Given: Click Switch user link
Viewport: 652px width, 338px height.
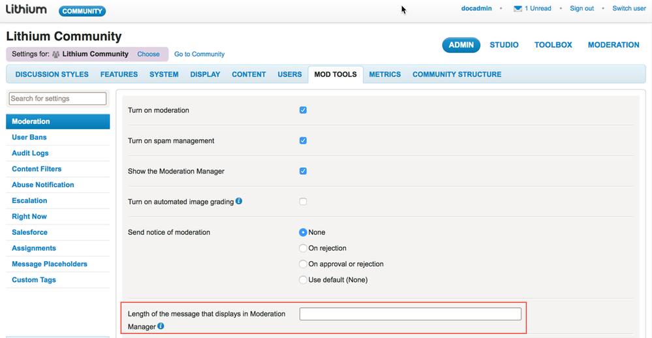Looking at the screenshot, I should (x=629, y=8).
